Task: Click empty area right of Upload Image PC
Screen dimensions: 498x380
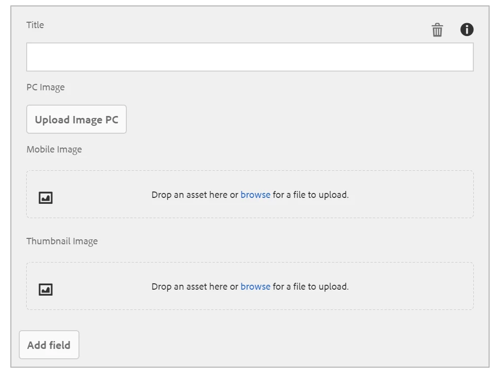Action: point(296,119)
